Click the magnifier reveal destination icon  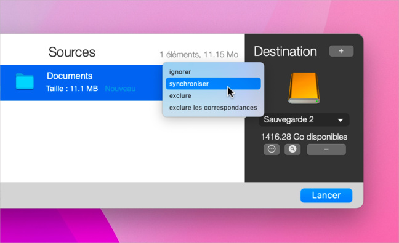292,149
